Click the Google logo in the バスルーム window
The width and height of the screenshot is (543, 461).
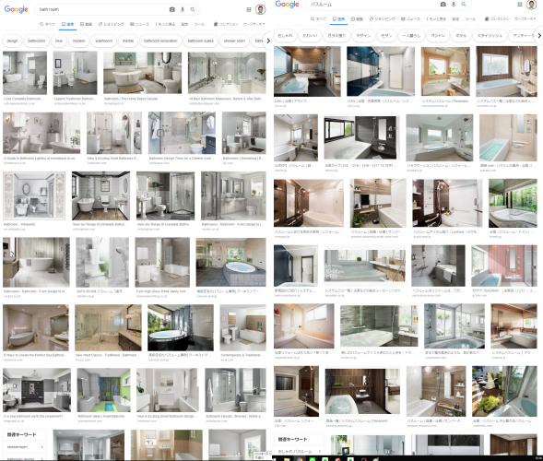click(x=287, y=5)
